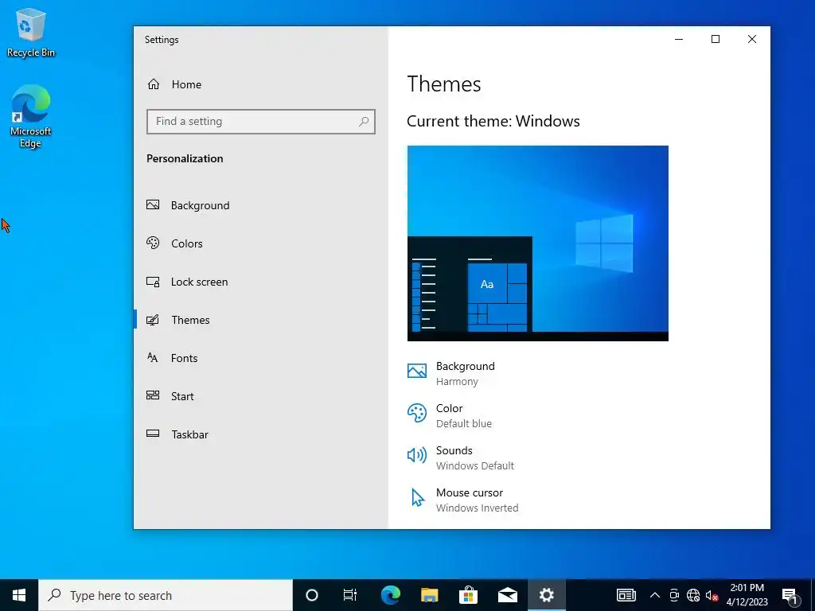Click the Sounds speaker icon

[417, 455]
